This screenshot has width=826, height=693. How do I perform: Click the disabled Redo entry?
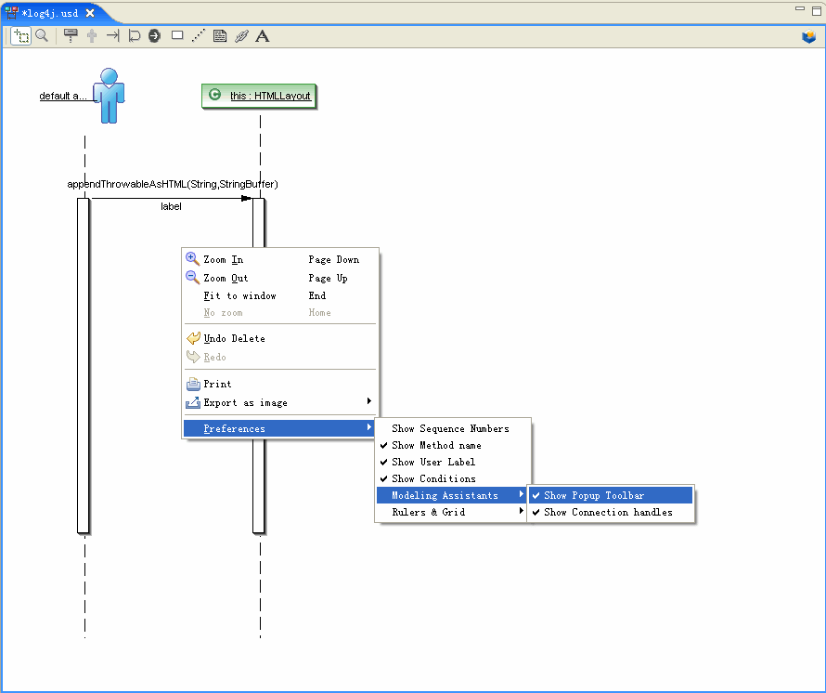click(279, 357)
